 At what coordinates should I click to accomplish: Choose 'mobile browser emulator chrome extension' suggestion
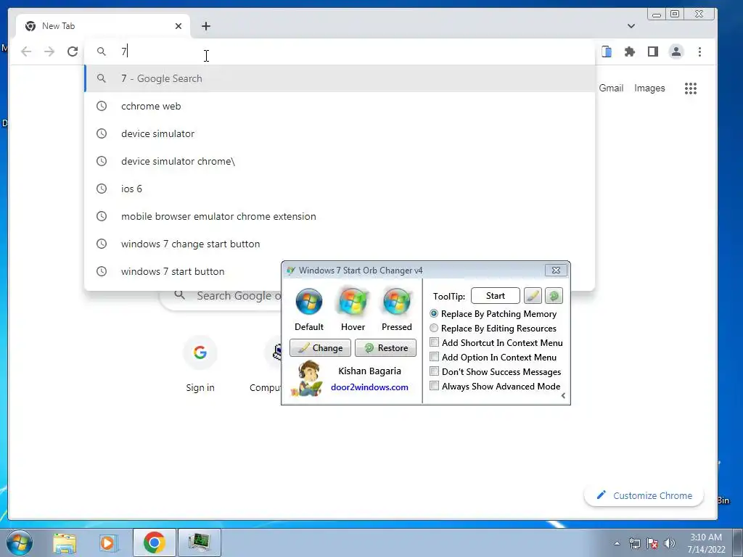pos(340,216)
